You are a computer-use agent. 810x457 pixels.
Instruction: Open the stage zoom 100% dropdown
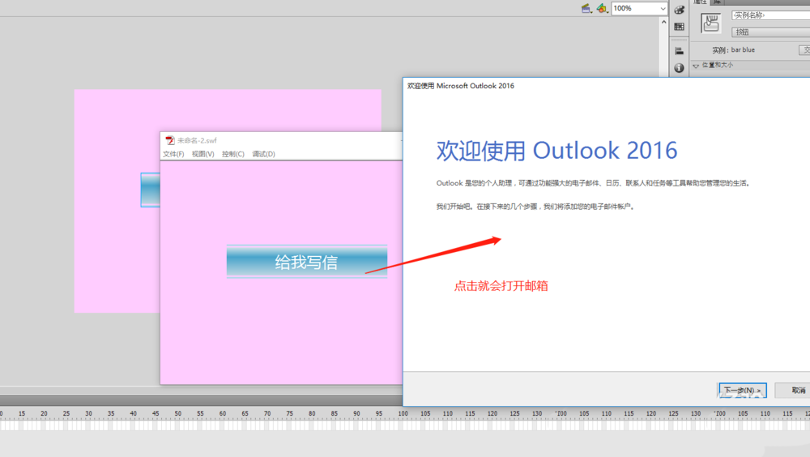640,8
